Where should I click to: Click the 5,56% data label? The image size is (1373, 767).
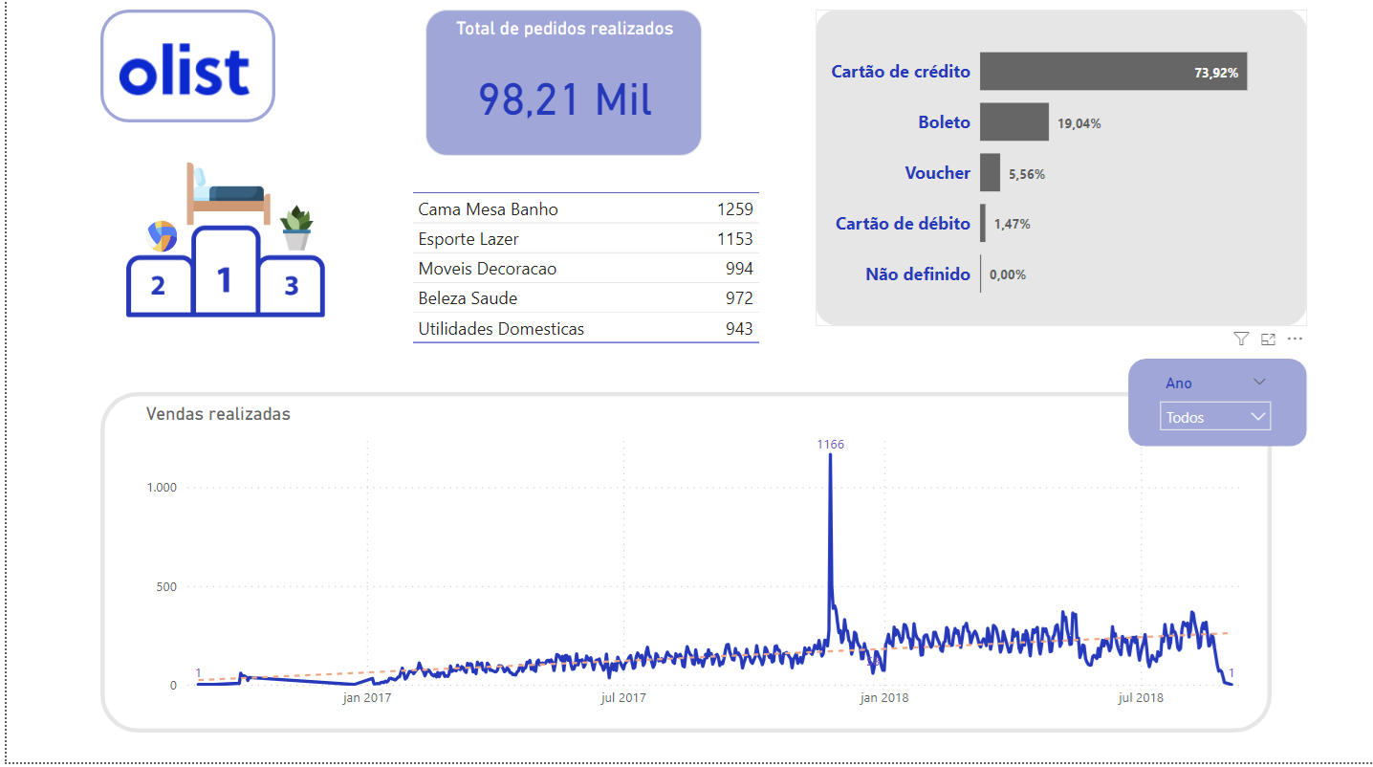(1027, 175)
